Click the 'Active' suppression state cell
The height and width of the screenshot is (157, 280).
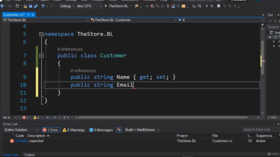[261, 141]
